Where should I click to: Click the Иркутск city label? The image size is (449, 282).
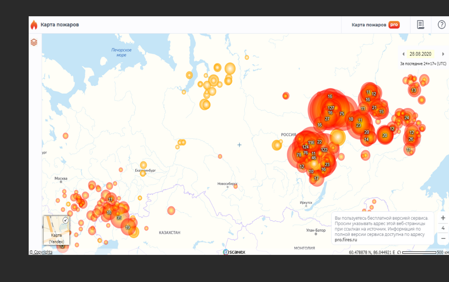coord(306,203)
